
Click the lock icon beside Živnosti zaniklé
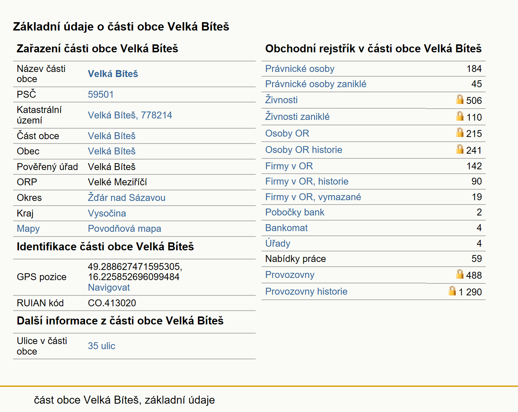460,116
